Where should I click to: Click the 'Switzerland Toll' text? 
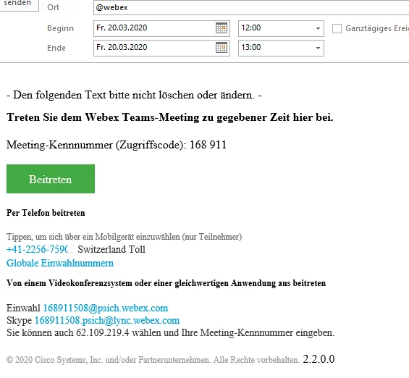click(x=111, y=249)
